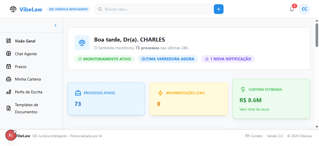
Task: Click the page's vertical scrollbar thumb
Action: (317, 34)
